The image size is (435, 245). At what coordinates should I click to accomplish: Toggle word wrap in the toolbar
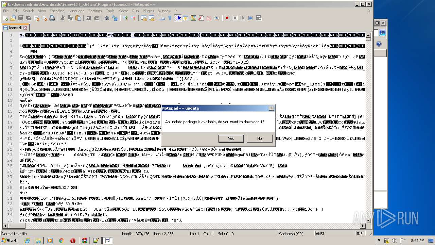pos(162,18)
